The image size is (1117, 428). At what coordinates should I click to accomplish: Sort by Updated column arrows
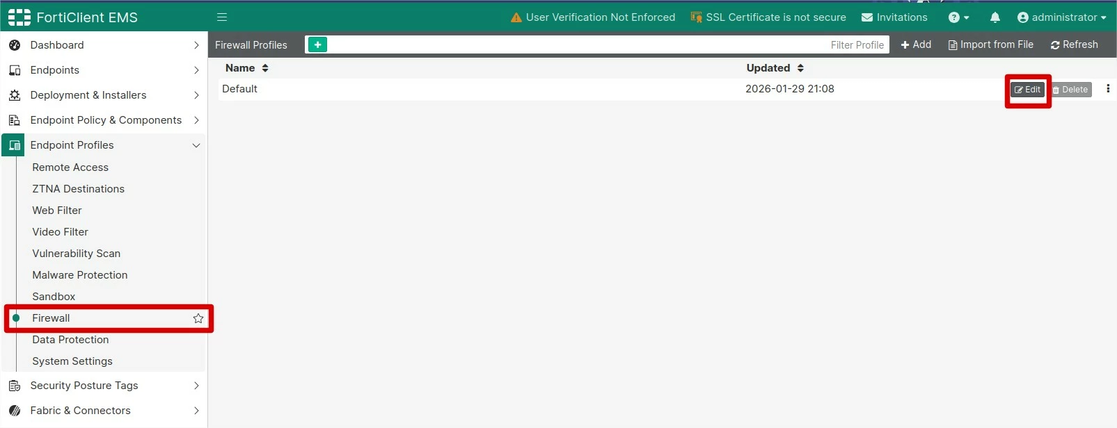point(800,68)
